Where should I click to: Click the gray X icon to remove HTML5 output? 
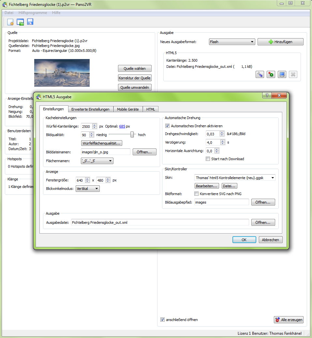click(293, 74)
